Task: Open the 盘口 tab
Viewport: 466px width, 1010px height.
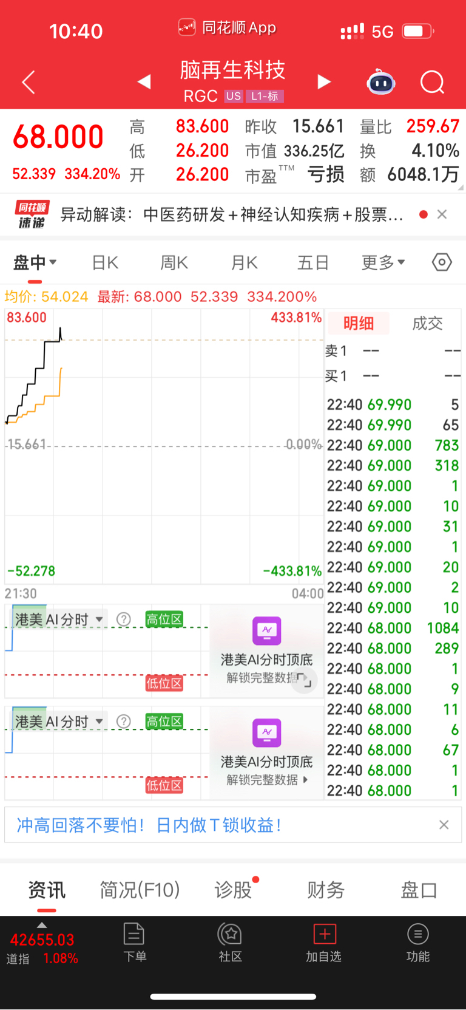Action: [x=419, y=890]
